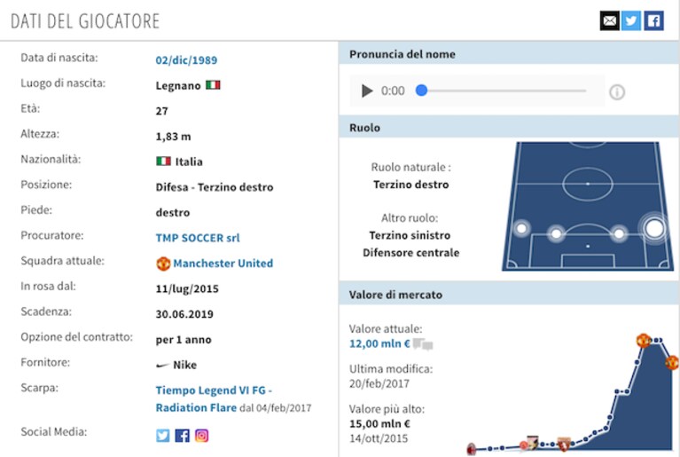Viewport: 680px width, 457px height.
Task: Open player's Twitter social media profile
Action: click(x=163, y=436)
